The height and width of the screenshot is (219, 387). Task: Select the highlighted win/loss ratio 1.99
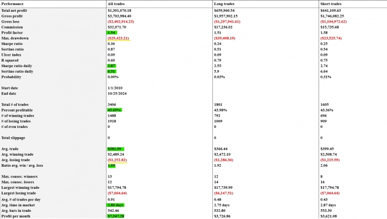(111, 165)
